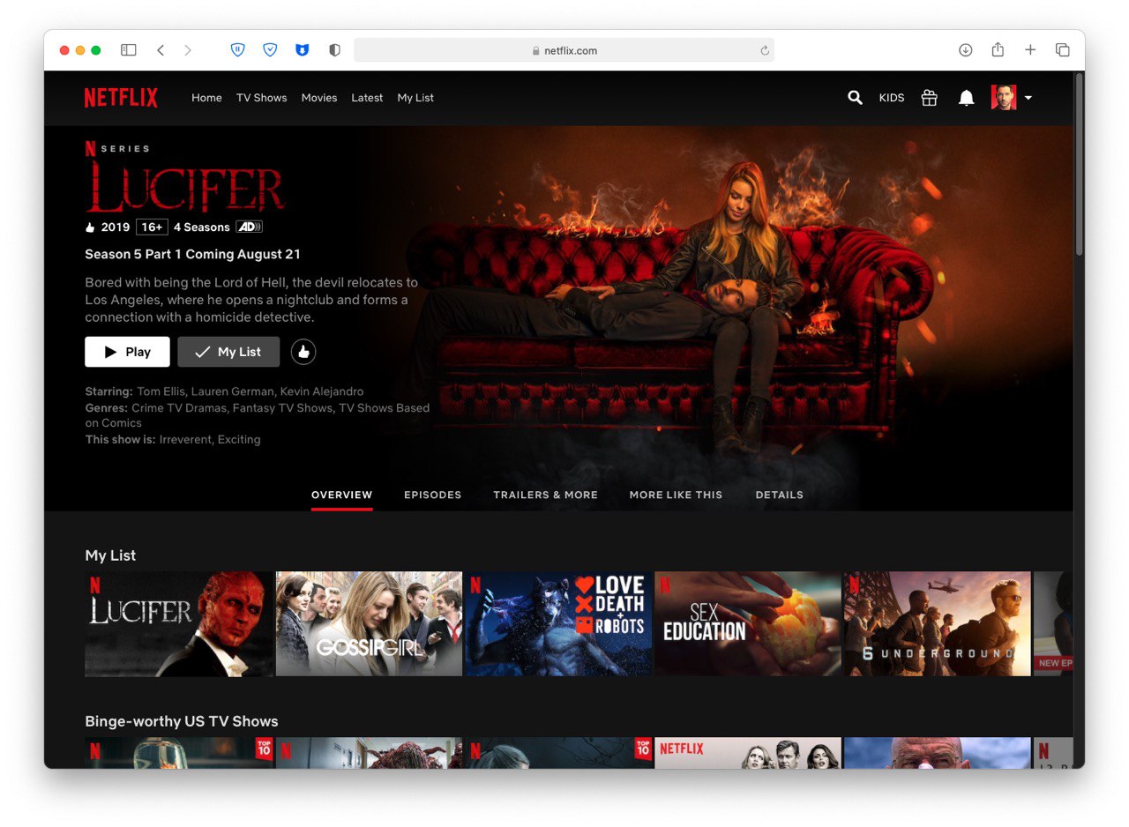Screen dimensions: 1129x827
Task: Open Sex Education thumbnail
Action: pyautogui.click(x=748, y=624)
